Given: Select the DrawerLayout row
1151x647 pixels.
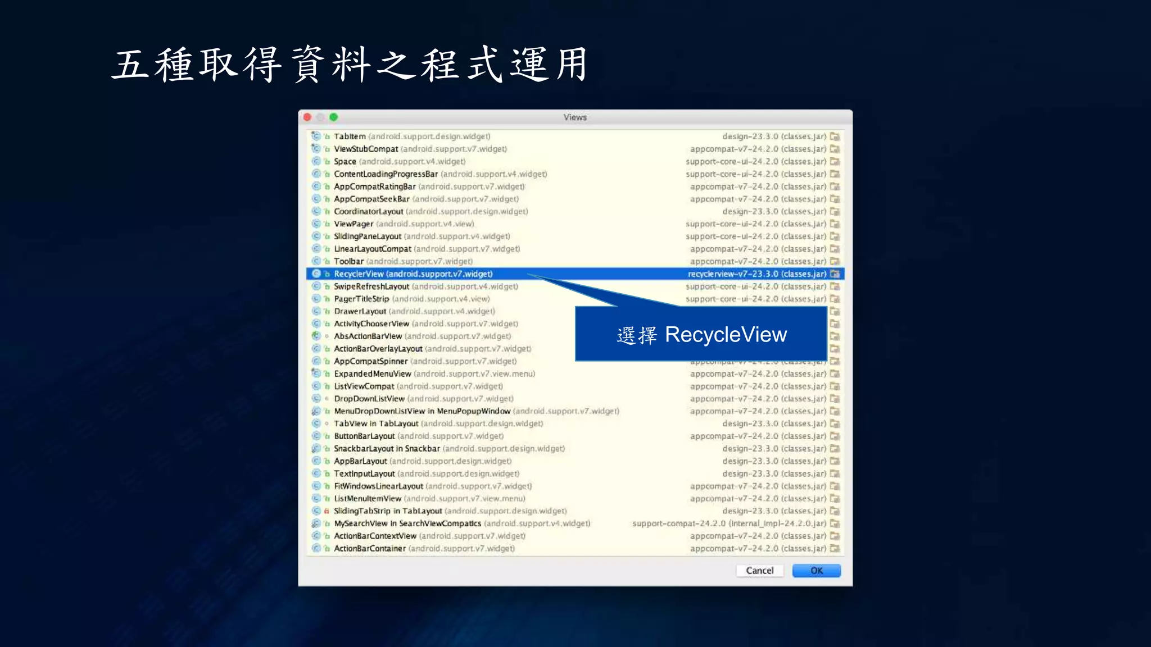Looking at the screenshot, I should [x=575, y=311].
